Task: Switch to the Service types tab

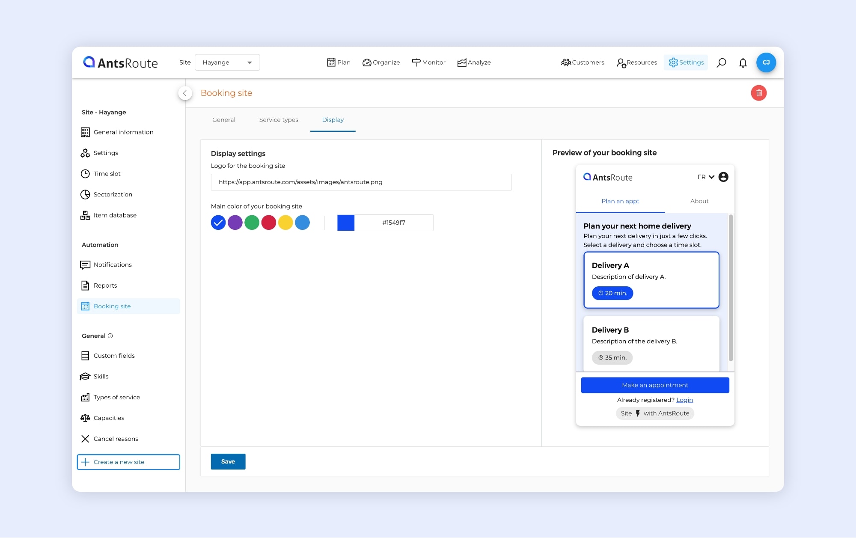Action: coord(278,120)
